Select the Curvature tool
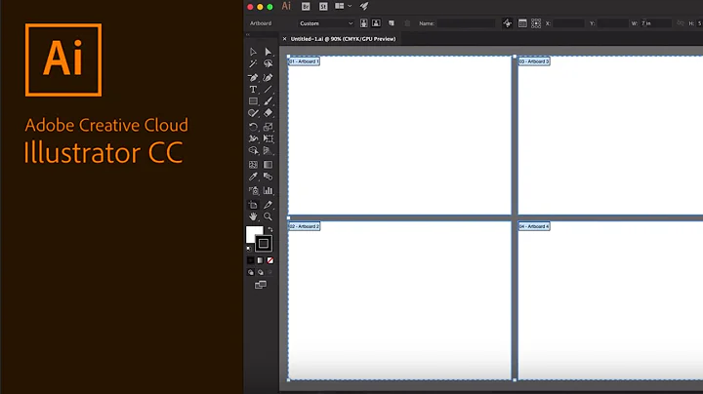The width and height of the screenshot is (703, 394). coord(269,77)
